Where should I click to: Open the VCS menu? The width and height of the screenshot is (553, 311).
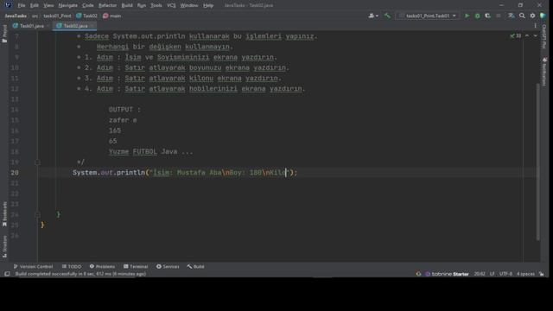171,5
